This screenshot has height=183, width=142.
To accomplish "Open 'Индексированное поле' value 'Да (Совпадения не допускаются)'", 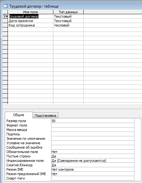I will click(x=93, y=161).
